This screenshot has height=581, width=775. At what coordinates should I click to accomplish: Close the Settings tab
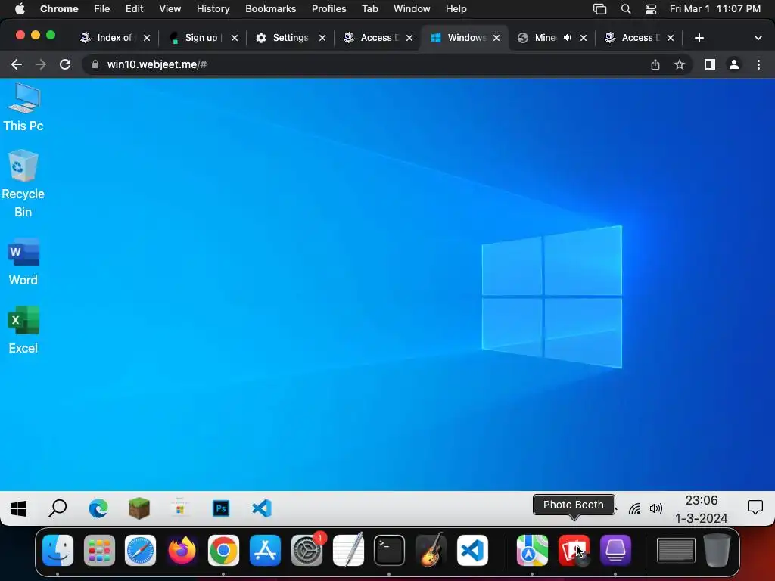322,38
